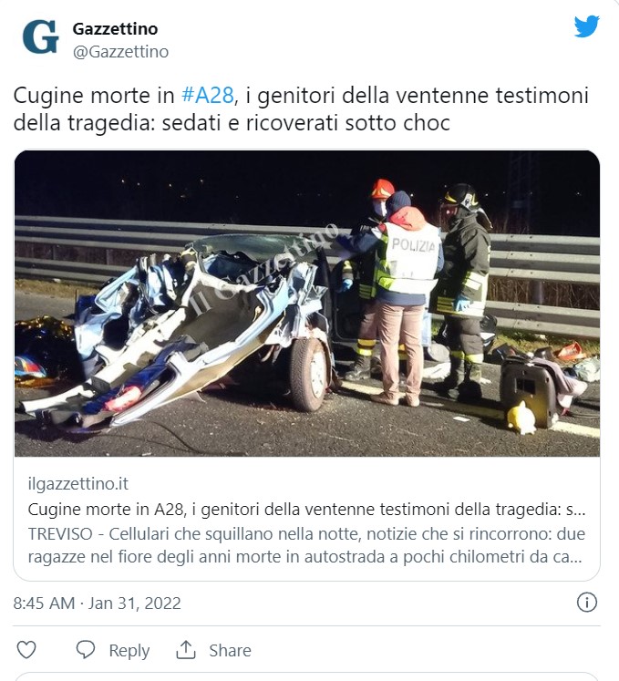This screenshot has width=619, height=681.
Task: Click the TREVISO article description text
Action: (306, 545)
